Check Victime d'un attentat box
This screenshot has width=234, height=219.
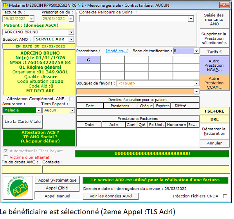pos(5,157)
